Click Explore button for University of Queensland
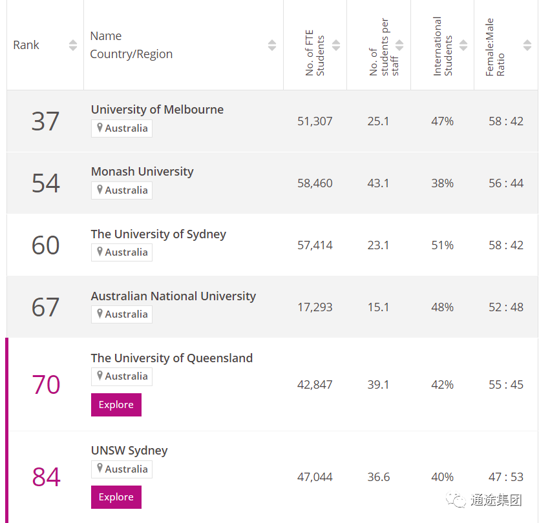Viewport: 539px width, 523px height. pyautogui.click(x=116, y=405)
